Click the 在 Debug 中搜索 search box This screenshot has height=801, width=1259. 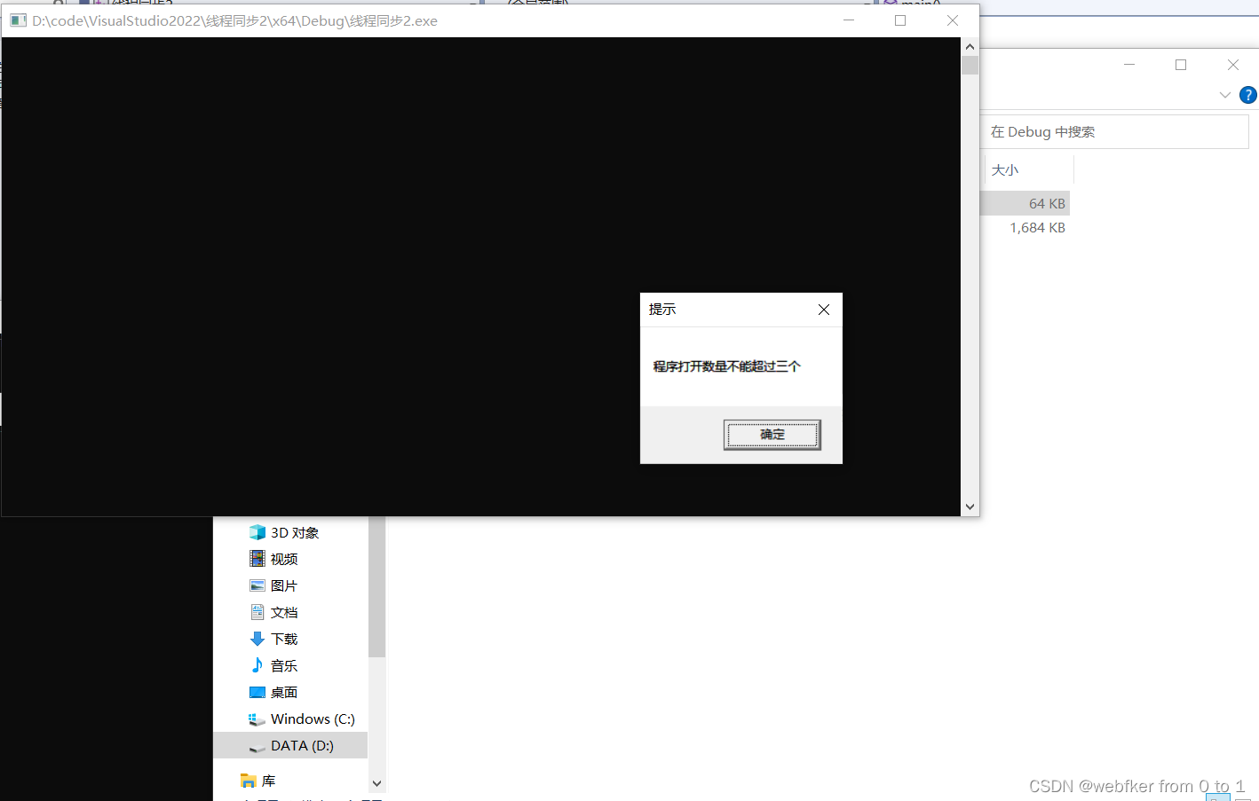click(x=1114, y=131)
